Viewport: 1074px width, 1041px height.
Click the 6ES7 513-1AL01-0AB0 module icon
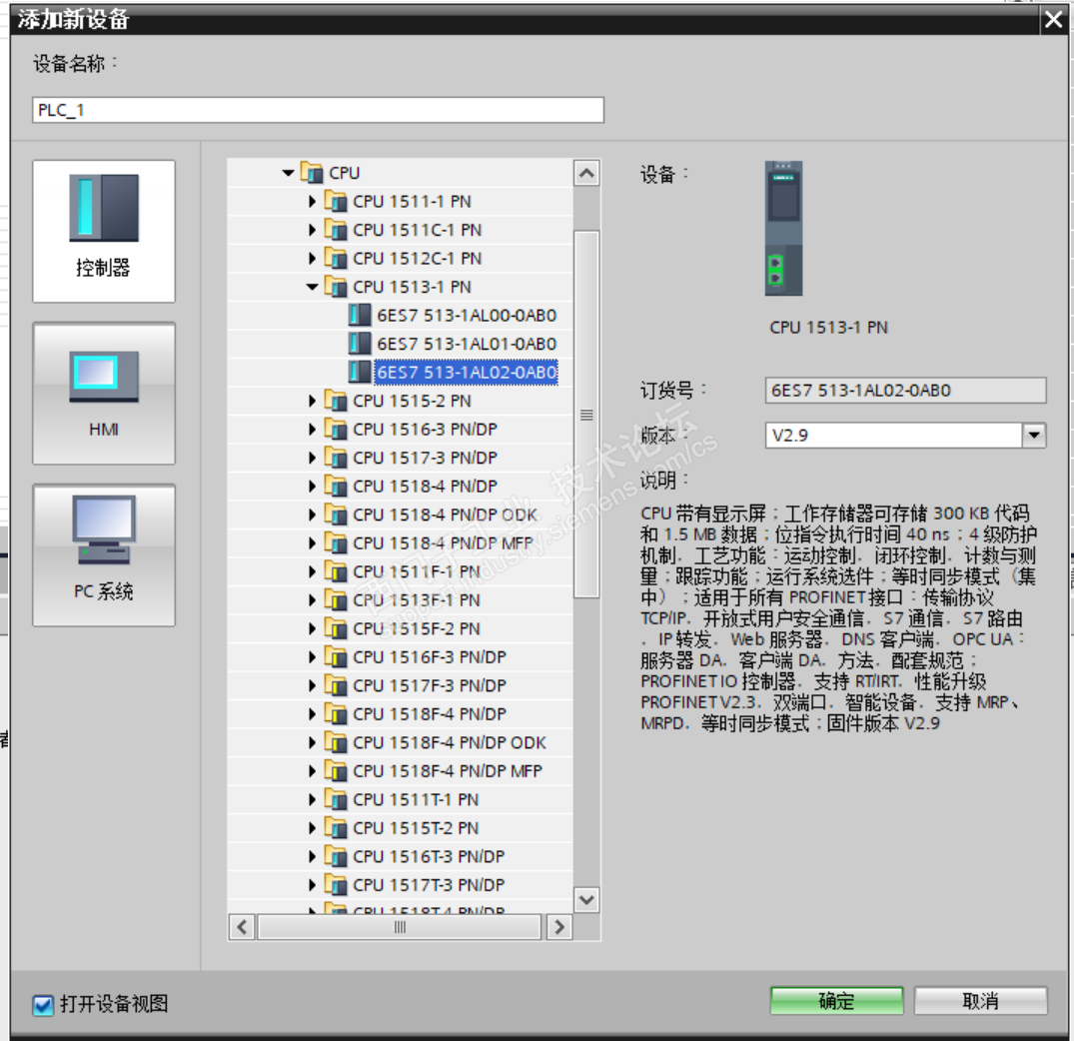coord(360,343)
